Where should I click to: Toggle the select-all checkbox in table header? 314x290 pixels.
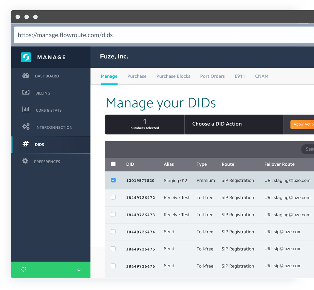pyautogui.click(x=113, y=164)
